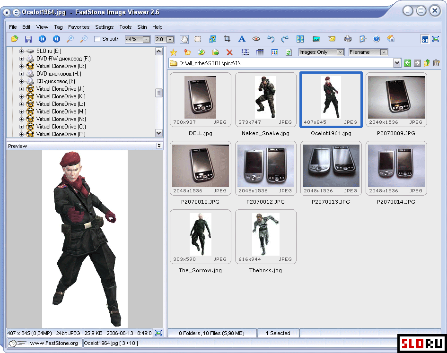Rotate the image left
The height and width of the screenshot is (353, 447).
pyautogui.click(x=271, y=39)
